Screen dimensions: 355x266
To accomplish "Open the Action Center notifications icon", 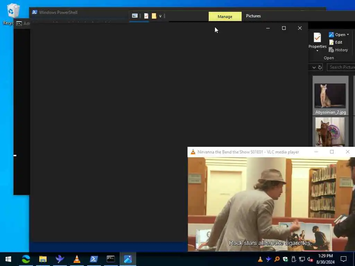I will pos(344,259).
